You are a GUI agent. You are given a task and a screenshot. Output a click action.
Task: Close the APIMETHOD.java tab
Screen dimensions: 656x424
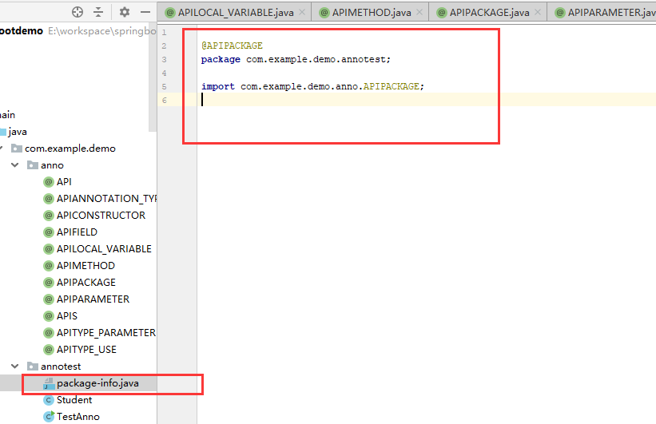coord(419,12)
